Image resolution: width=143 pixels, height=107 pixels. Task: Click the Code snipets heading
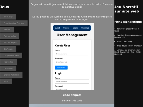click(72, 95)
